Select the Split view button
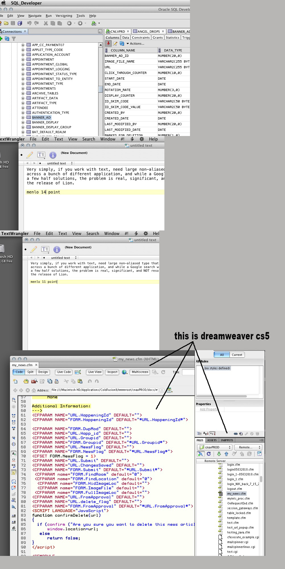The image size is (285, 569). tap(30, 372)
